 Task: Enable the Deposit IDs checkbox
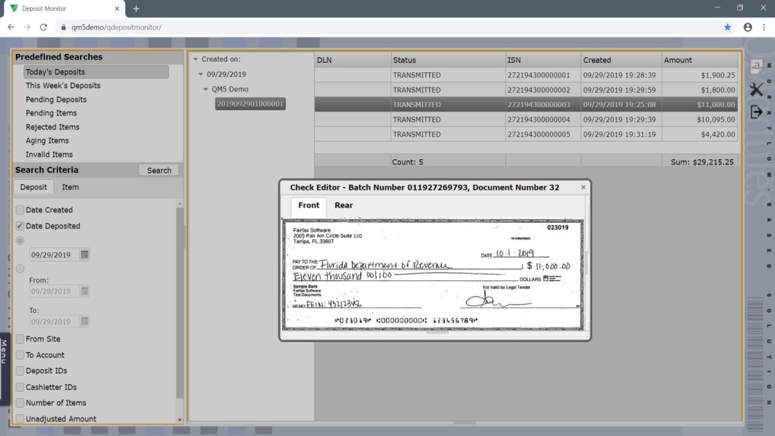click(x=20, y=371)
